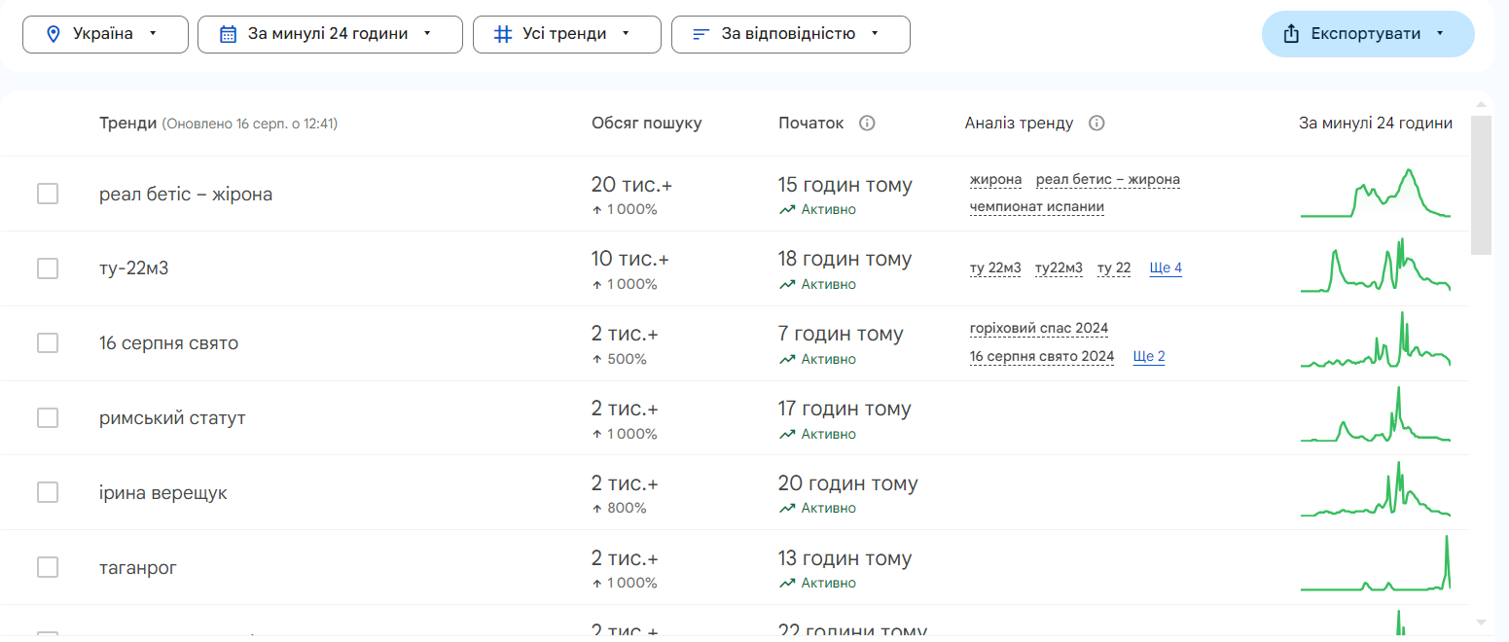
Task: Click 18 годин тому start time
Action: click(x=845, y=260)
